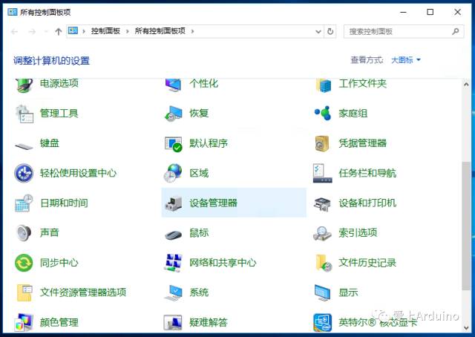Click the 恢复 recovery icon
Image resolution: width=475 pixels, height=337 pixels.
click(x=173, y=114)
